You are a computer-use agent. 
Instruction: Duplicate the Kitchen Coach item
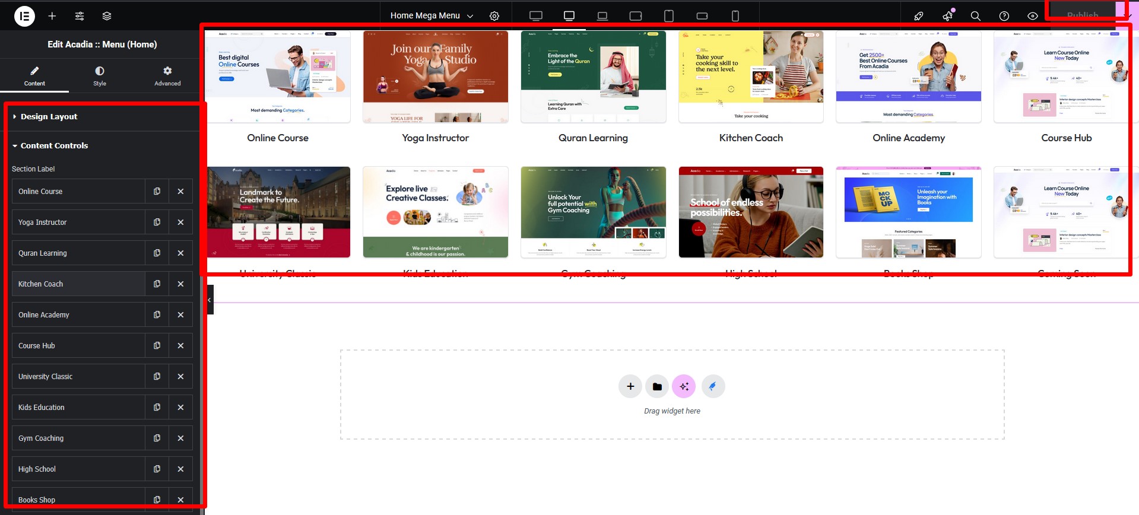[157, 284]
